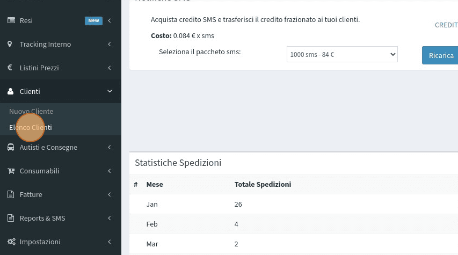Click the Costo 0.084 € x sms text

click(x=182, y=35)
